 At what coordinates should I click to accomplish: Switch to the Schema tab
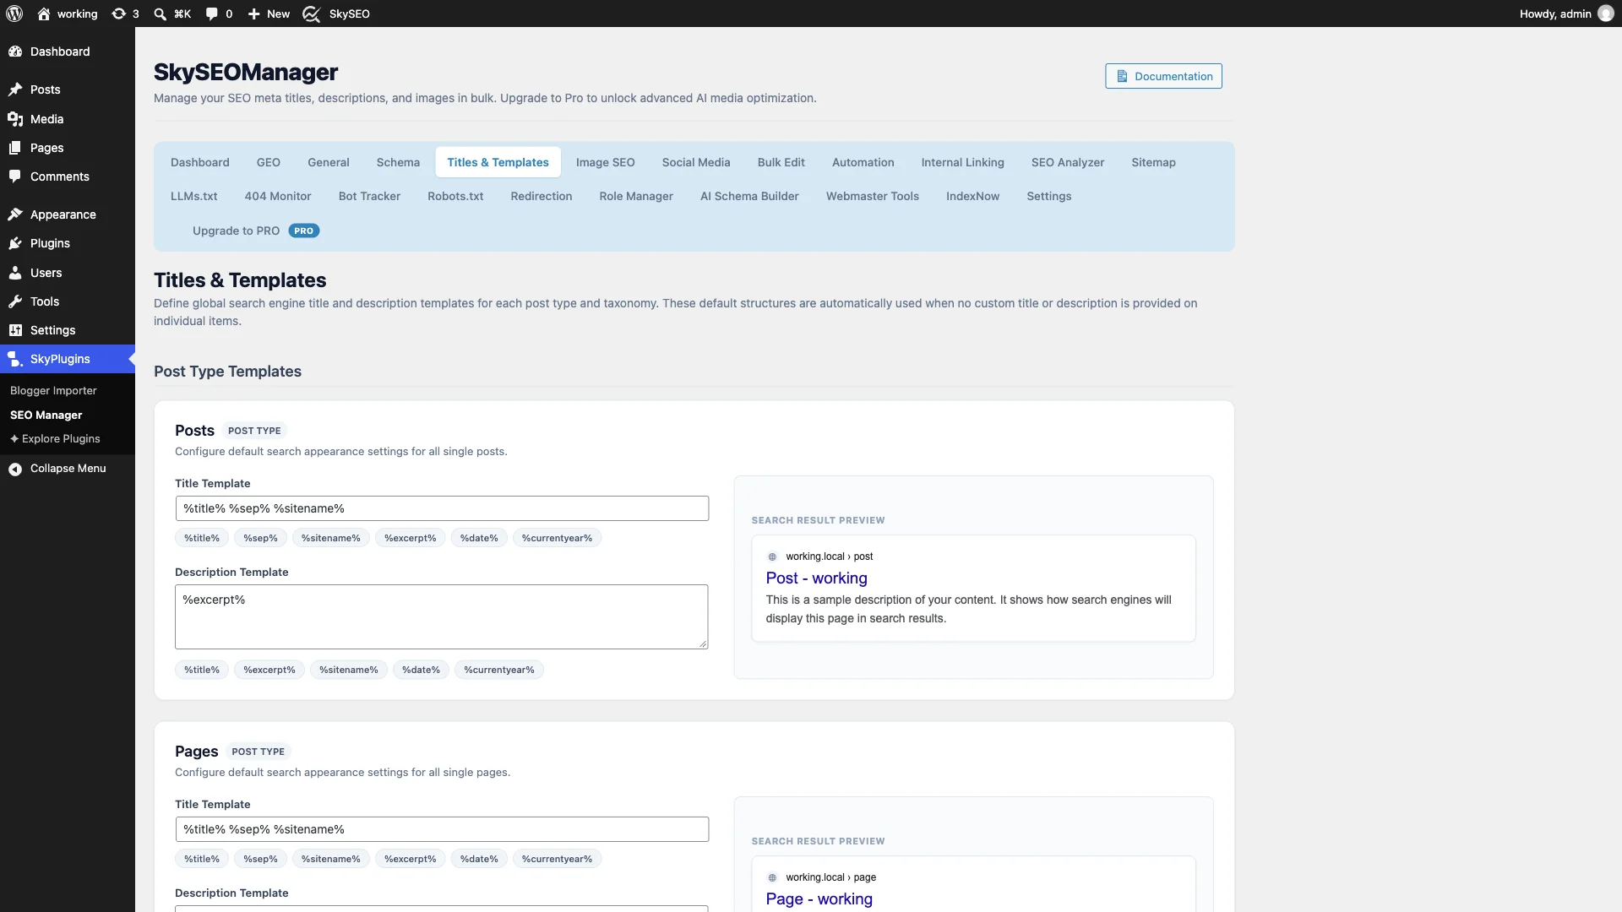point(398,162)
